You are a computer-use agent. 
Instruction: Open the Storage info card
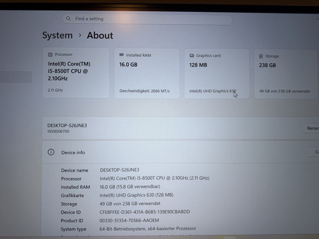pos(287,74)
